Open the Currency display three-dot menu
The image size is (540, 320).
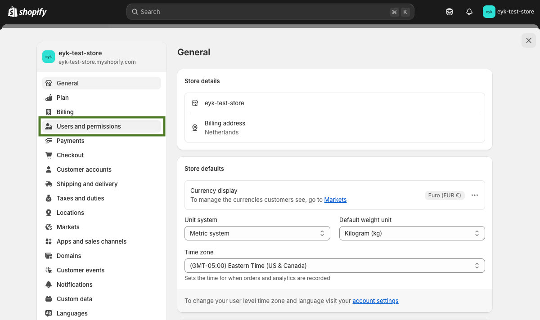tap(475, 195)
